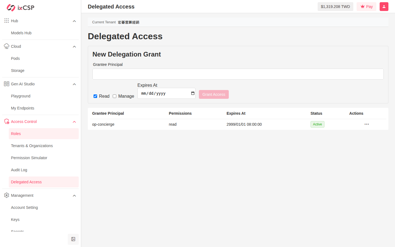Enable the Manage permission checkbox
The width and height of the screenshot is (395, 247).
tap(114, 96)
